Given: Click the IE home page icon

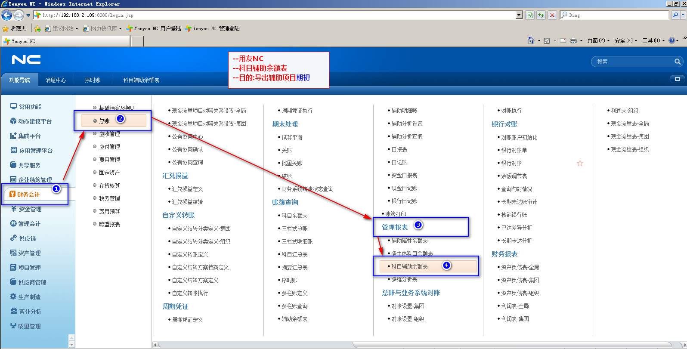Looking at the screenshot, I should (x=531, y=40).
